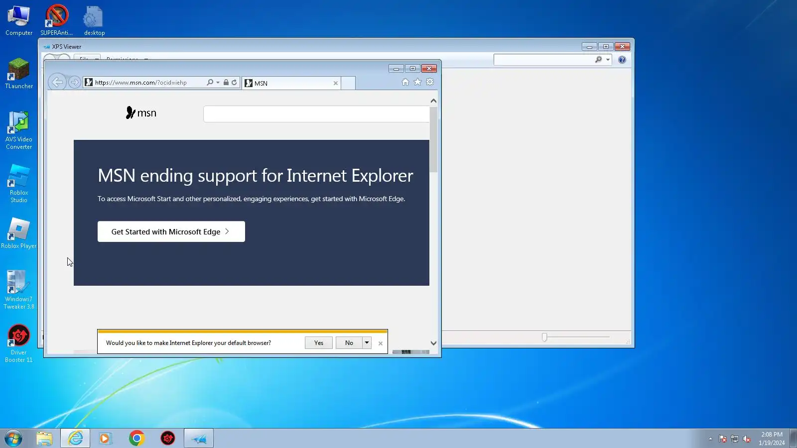Answer Yes to default browser prompt
Viewport: 797px width, 448px height.
[x=319, y=343]
